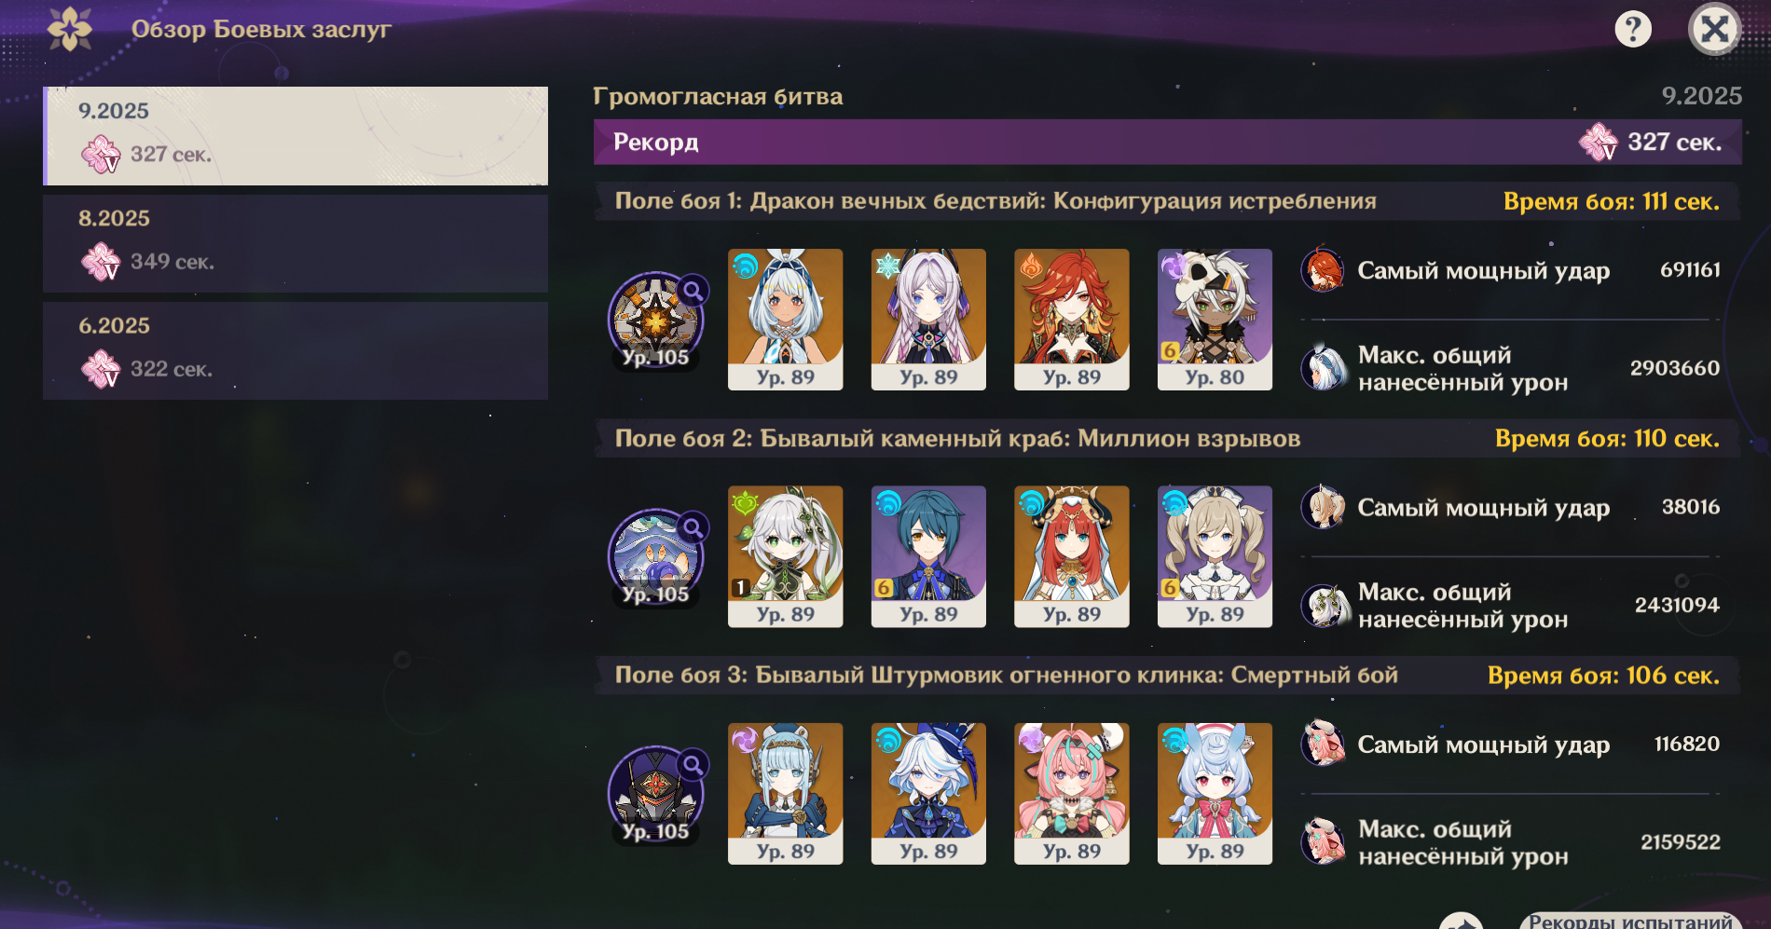Inspect the fiery blade boss icon in Поле боя 3

click(656, 795)
